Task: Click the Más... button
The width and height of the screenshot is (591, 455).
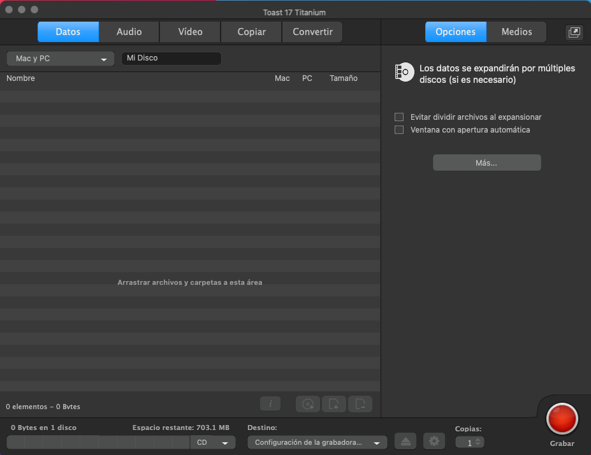Action: click(x=486, y=162)
